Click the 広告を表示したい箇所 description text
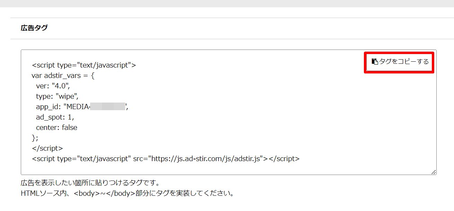The height and width of the screenshot is (211, 454). 90,183
